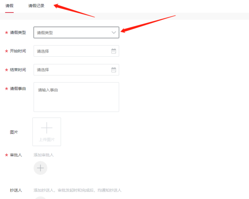The image size is (249, 199).
Task: Click the 请假事由 label
Action: point(18,89)
